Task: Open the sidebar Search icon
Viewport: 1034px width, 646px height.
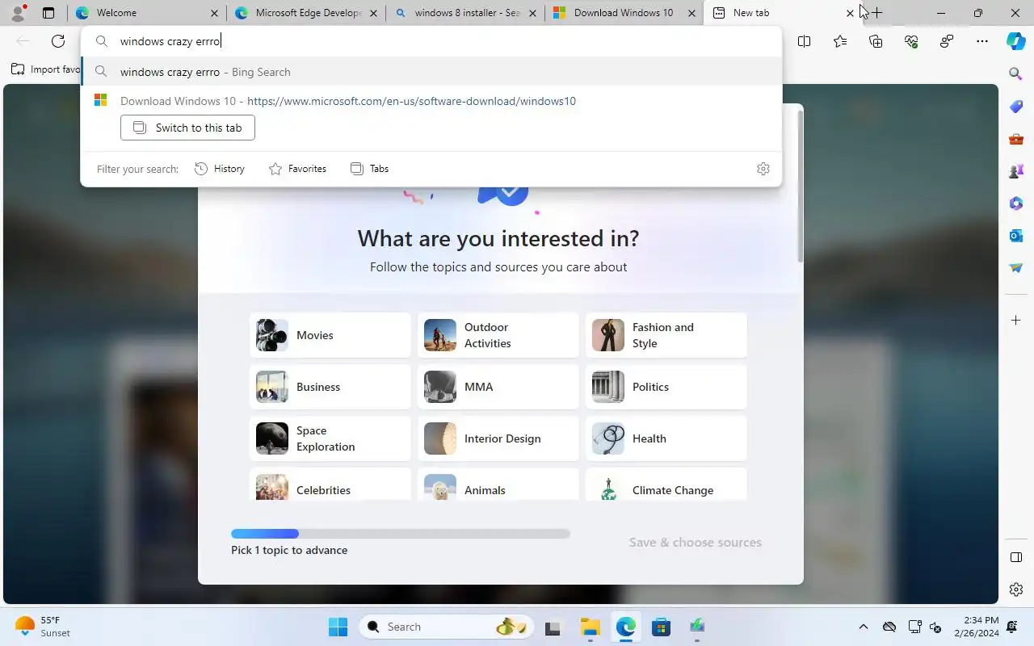Action: tap(1016, 73)
